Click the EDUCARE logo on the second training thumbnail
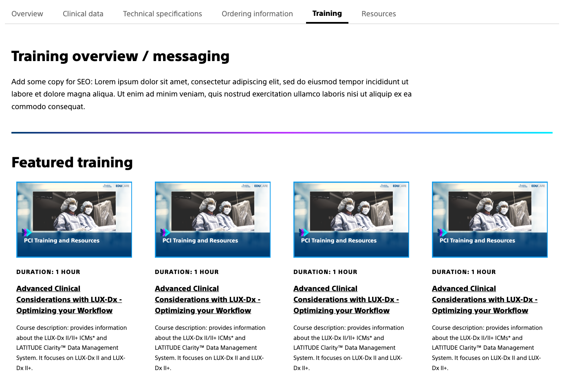564x377 pixels. (x=261, y=186)
